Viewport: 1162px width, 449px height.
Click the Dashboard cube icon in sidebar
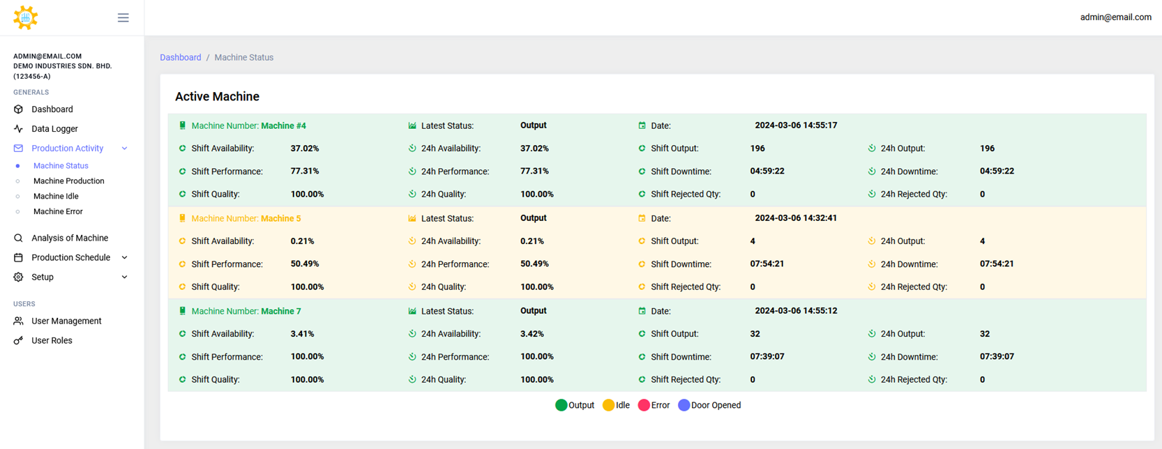tap(19, 109)
